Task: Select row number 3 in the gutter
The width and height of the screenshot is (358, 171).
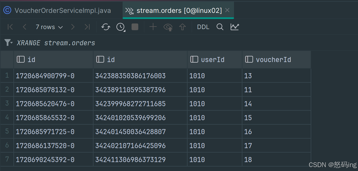Action: point(7,104)
